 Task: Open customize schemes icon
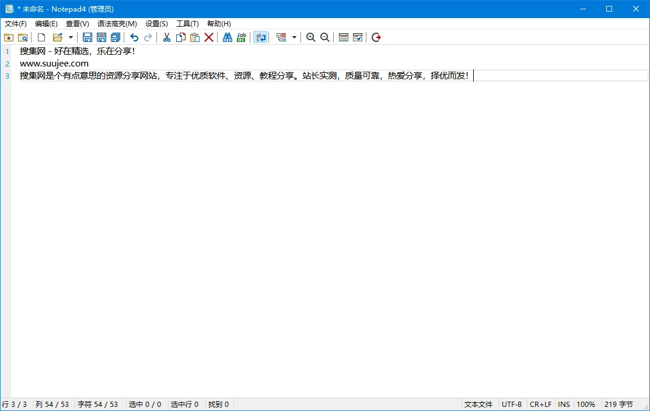[358, 38]
